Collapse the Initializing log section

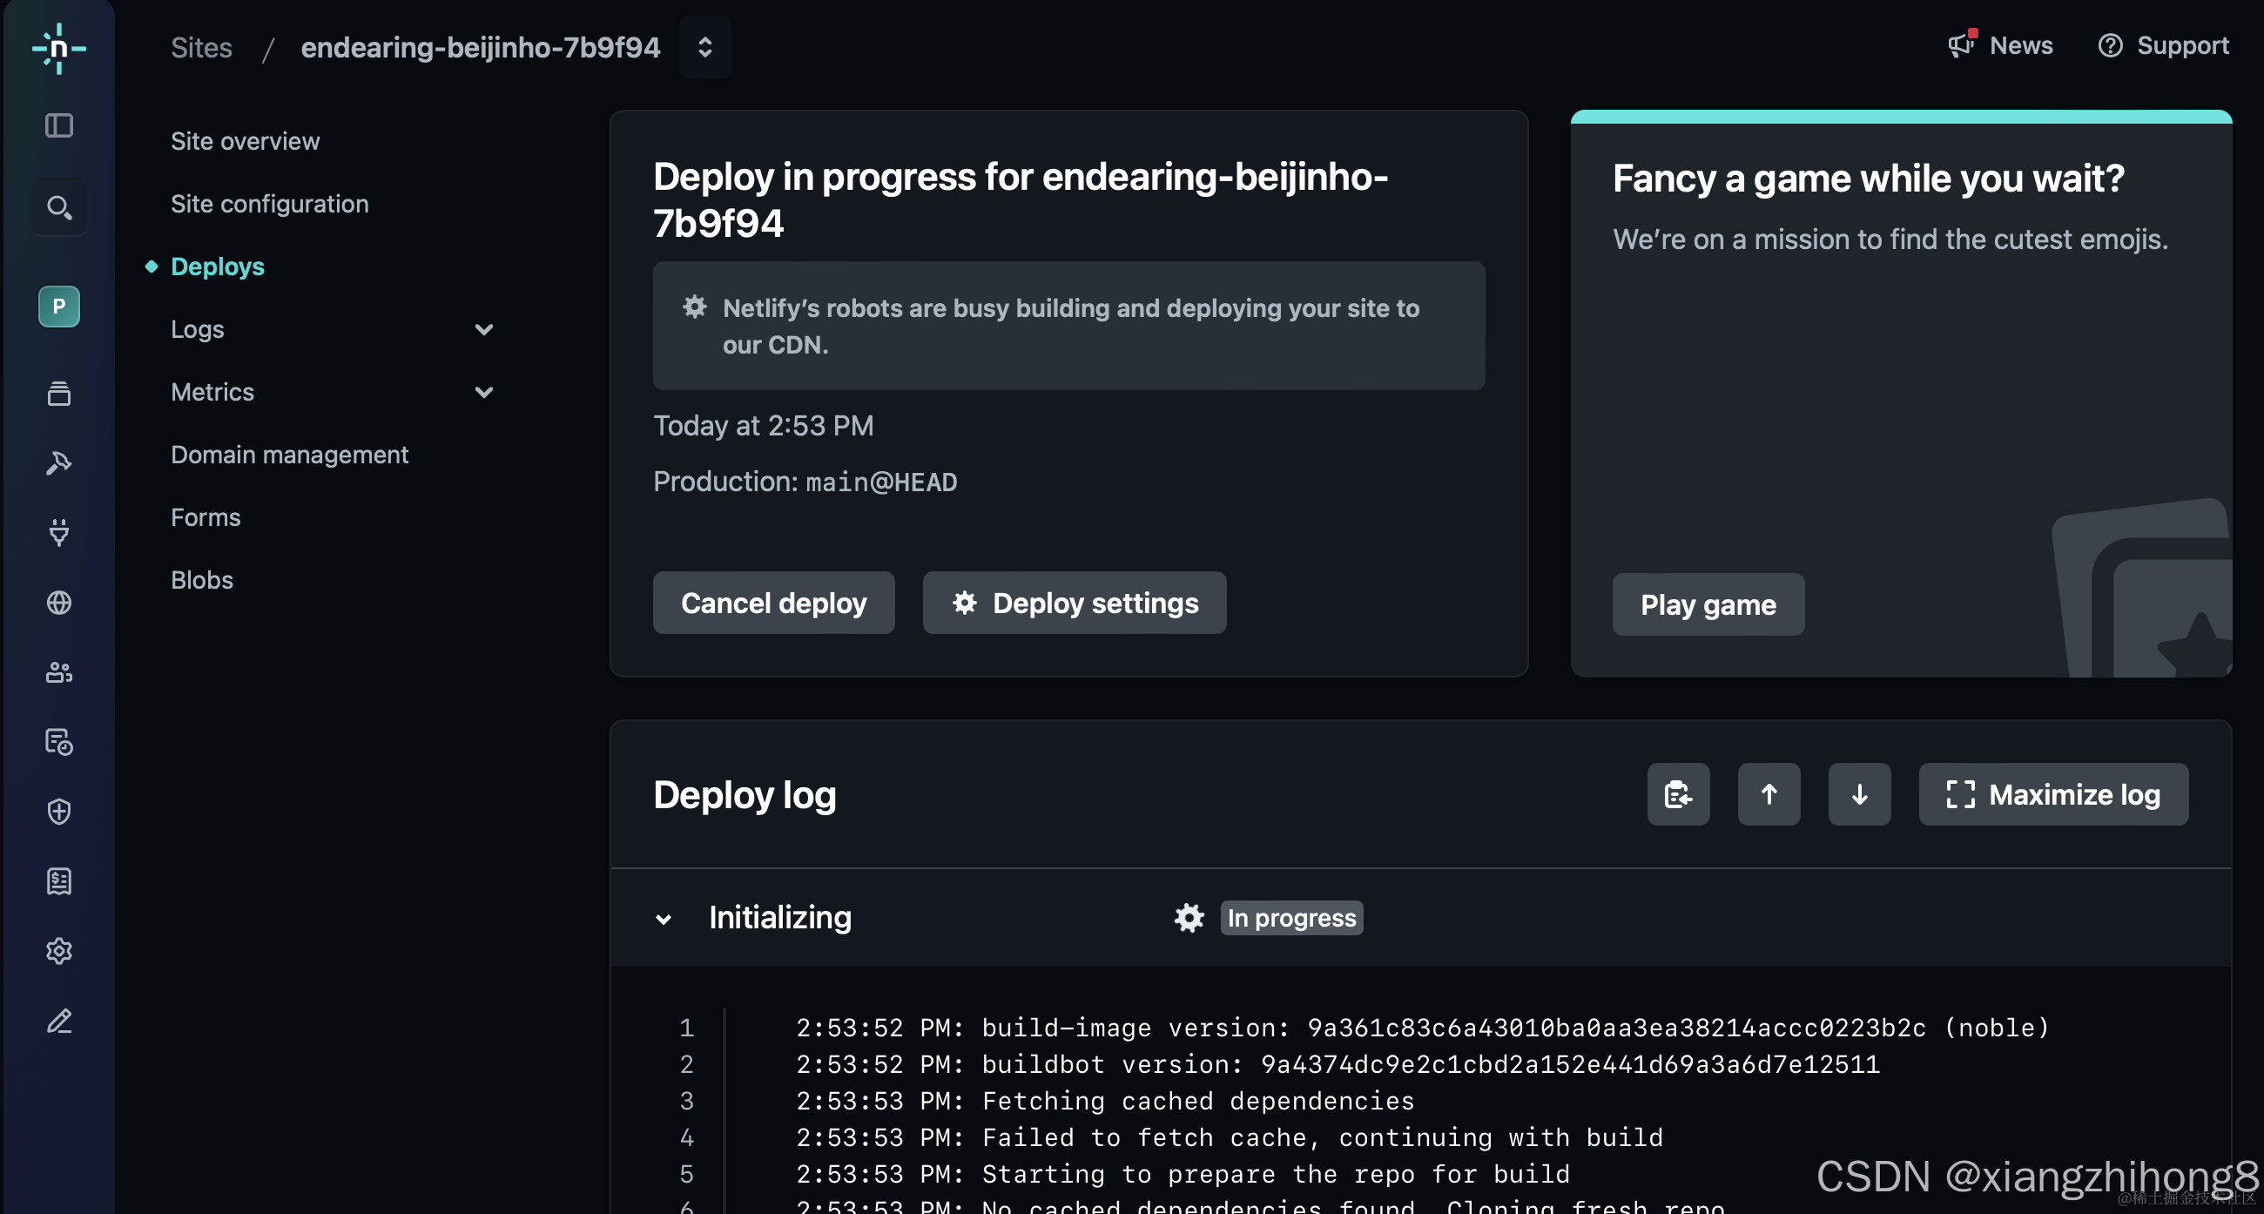[664, 919]
